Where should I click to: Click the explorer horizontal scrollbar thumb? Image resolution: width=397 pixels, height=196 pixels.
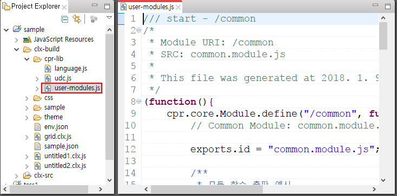[49, 189]
